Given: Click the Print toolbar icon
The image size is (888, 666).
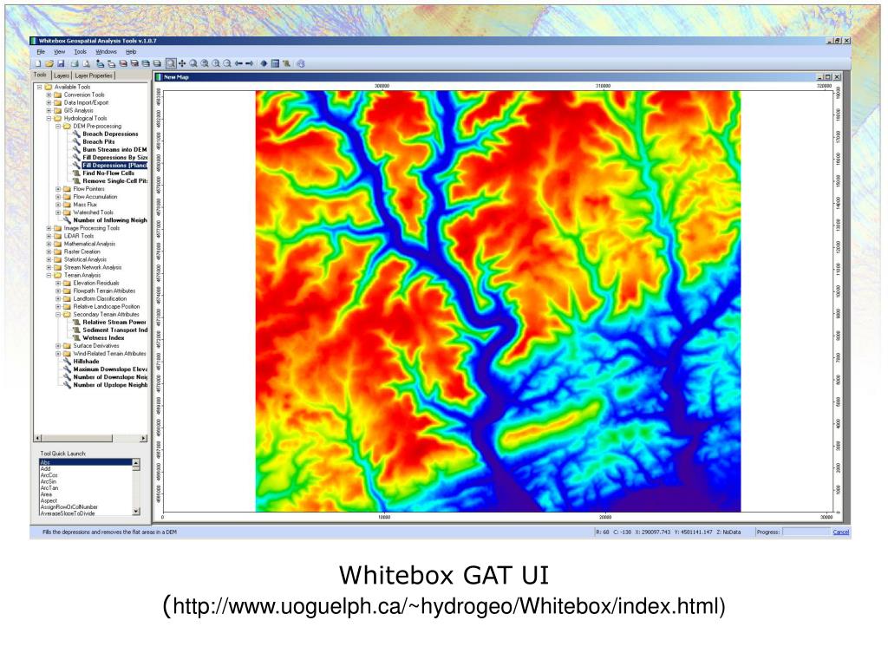Looking at the screenshot, I should [x=75, y=63].
